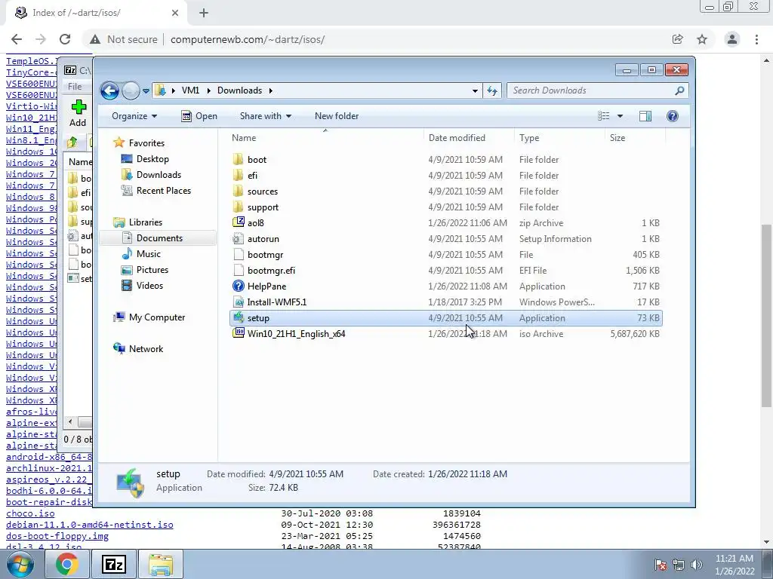Select the boot folder
Image resolution: width=773 pixels, height=579 pixels.
coord(445,160)
